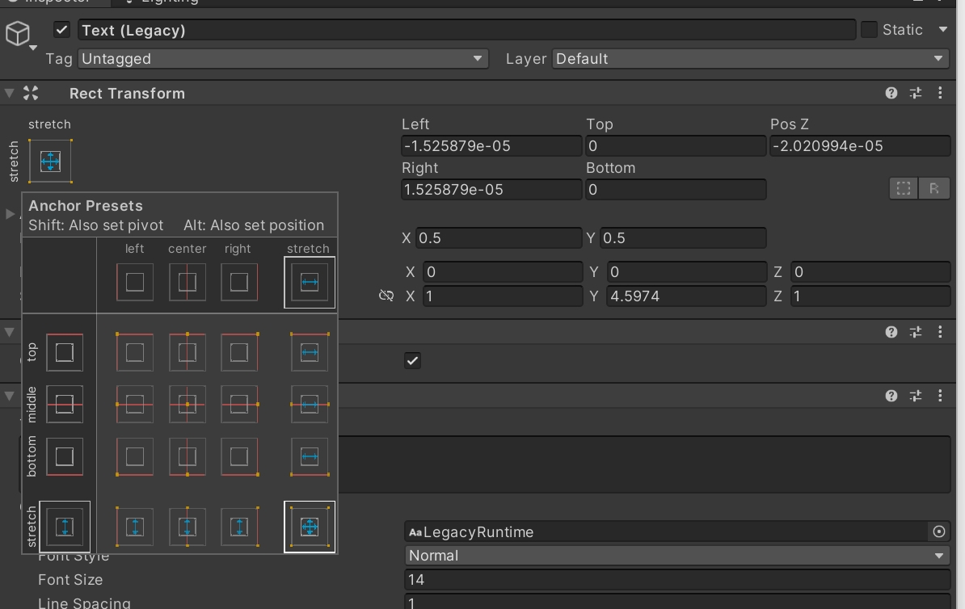This screenshot has height=609, width=965.
Task: Select the top-left anchor preset
Action: pyautogui.click(x=135, y=352)
